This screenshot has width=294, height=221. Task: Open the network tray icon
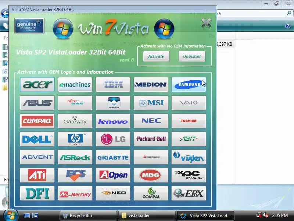[x=259, y=215]
